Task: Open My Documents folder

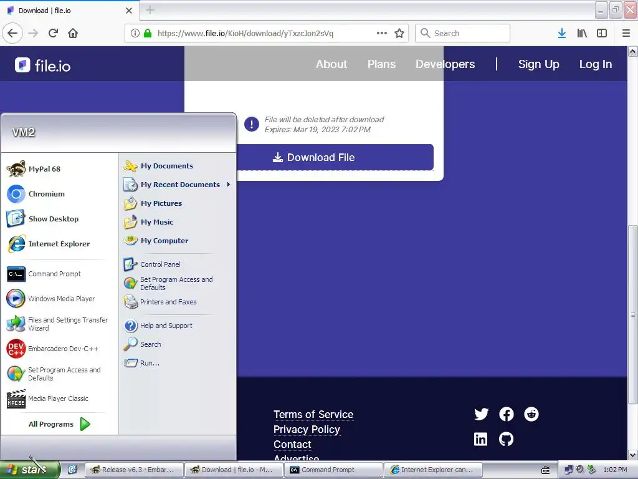Action: pyautogui.click(x=158, y=166)
